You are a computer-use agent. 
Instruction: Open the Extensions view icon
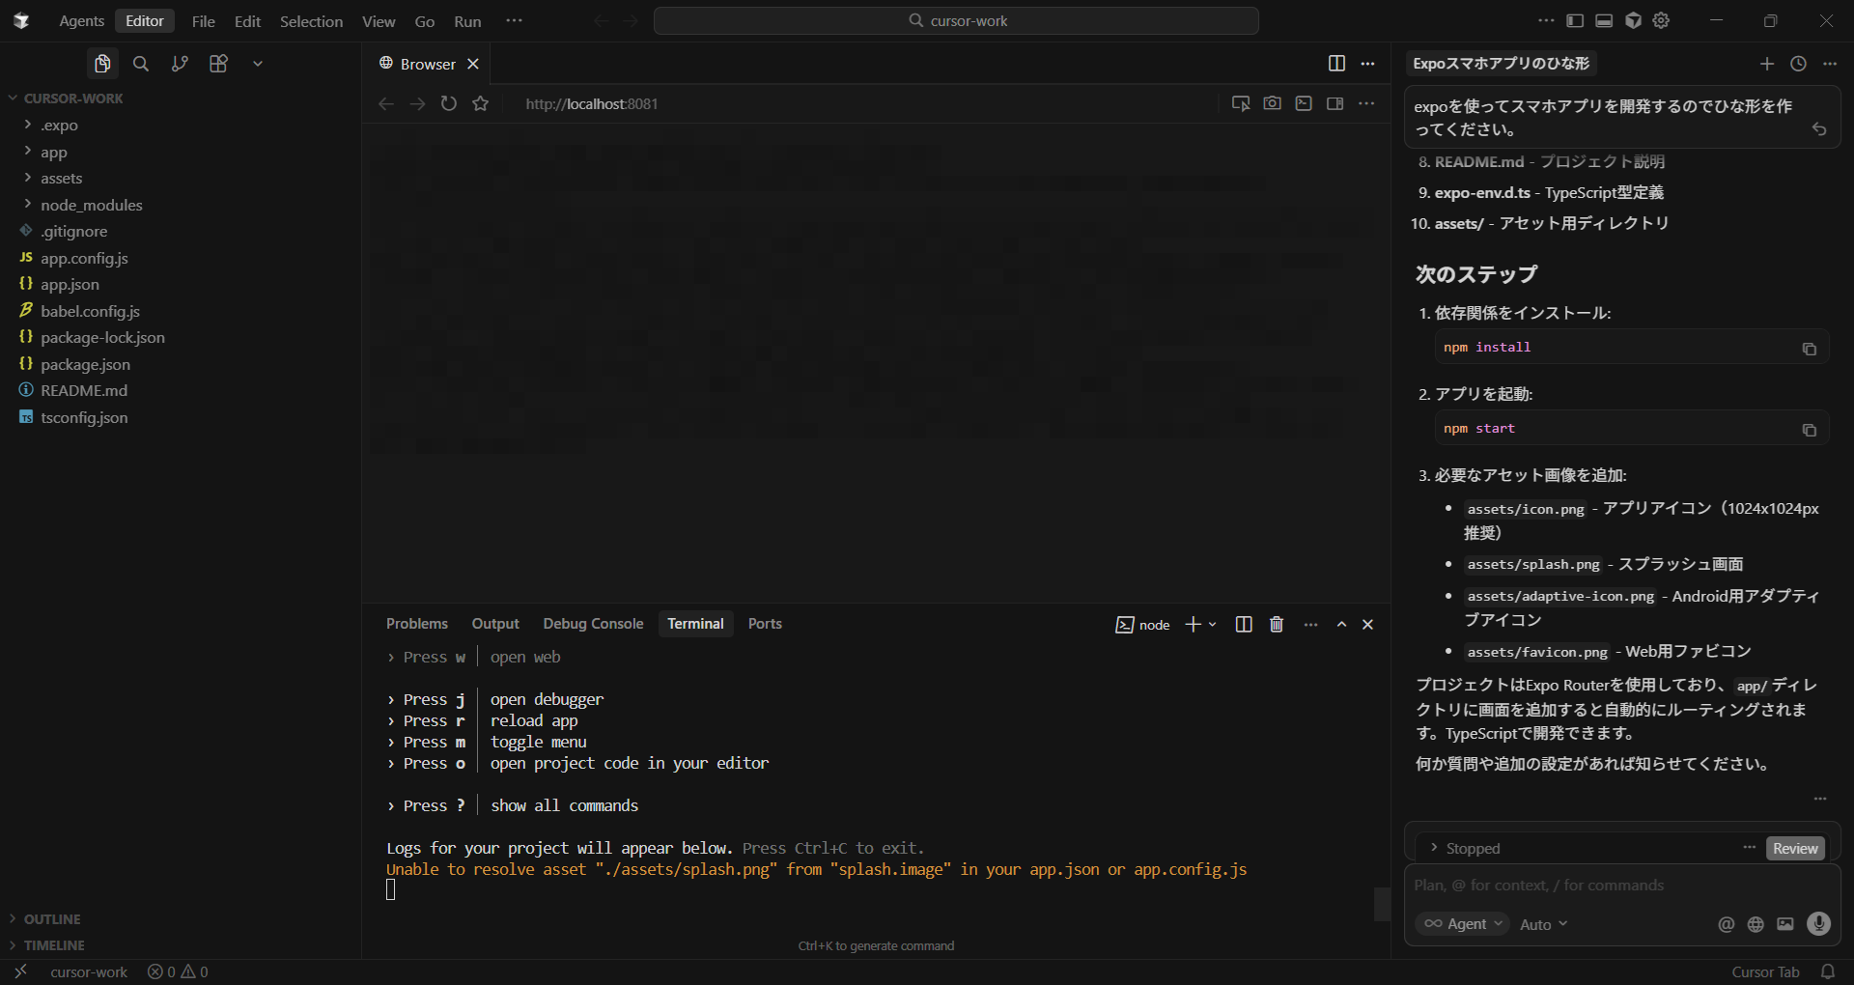pos(218,64)
